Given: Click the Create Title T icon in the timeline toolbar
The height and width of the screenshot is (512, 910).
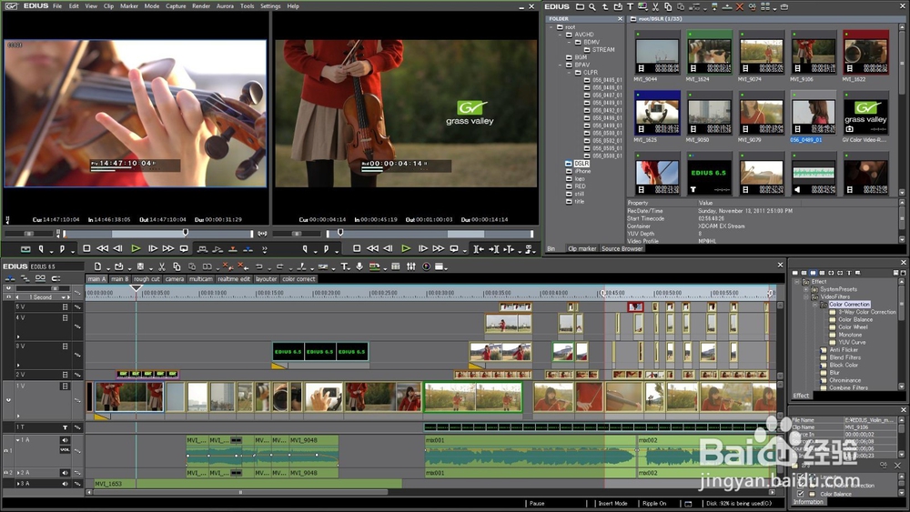Looking at the screenshot, I should [344, 266].
